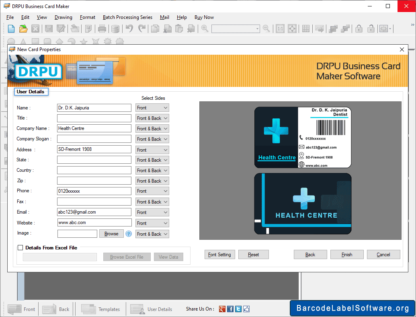This screenshot has width=416, height=317.
Task: Expand the Email side dropdown
Action: [152, 212]
